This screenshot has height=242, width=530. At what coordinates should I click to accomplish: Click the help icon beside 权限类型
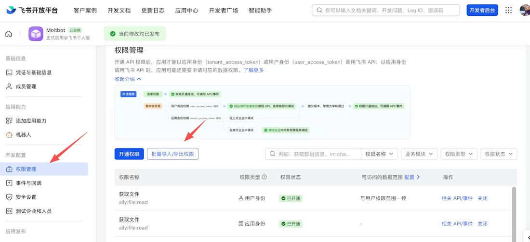[x=264, y=177]
